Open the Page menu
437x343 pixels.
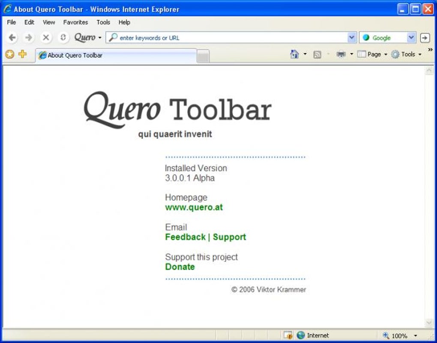click(372, 54)
